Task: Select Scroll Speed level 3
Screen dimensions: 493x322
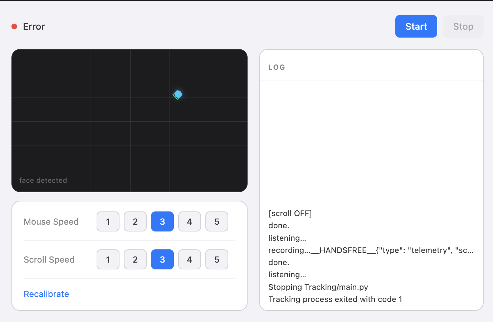Action: tap(162, 259)
